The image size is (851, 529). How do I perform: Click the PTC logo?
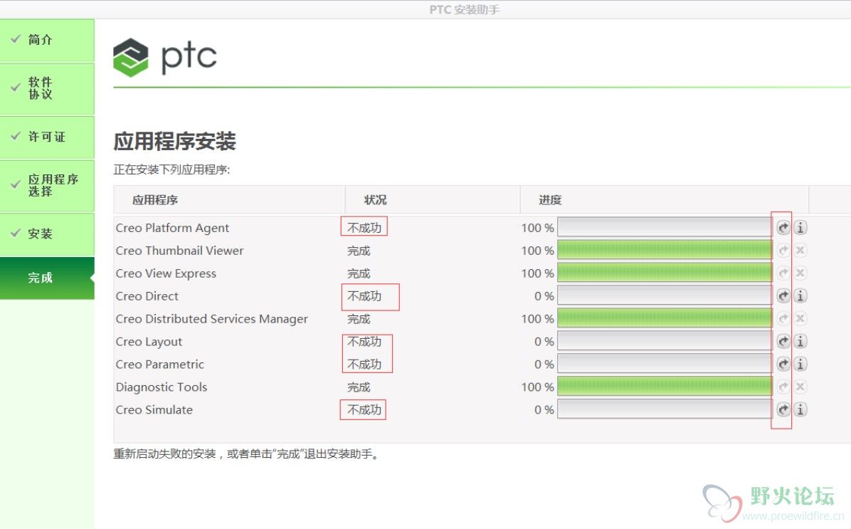[165, 58]
